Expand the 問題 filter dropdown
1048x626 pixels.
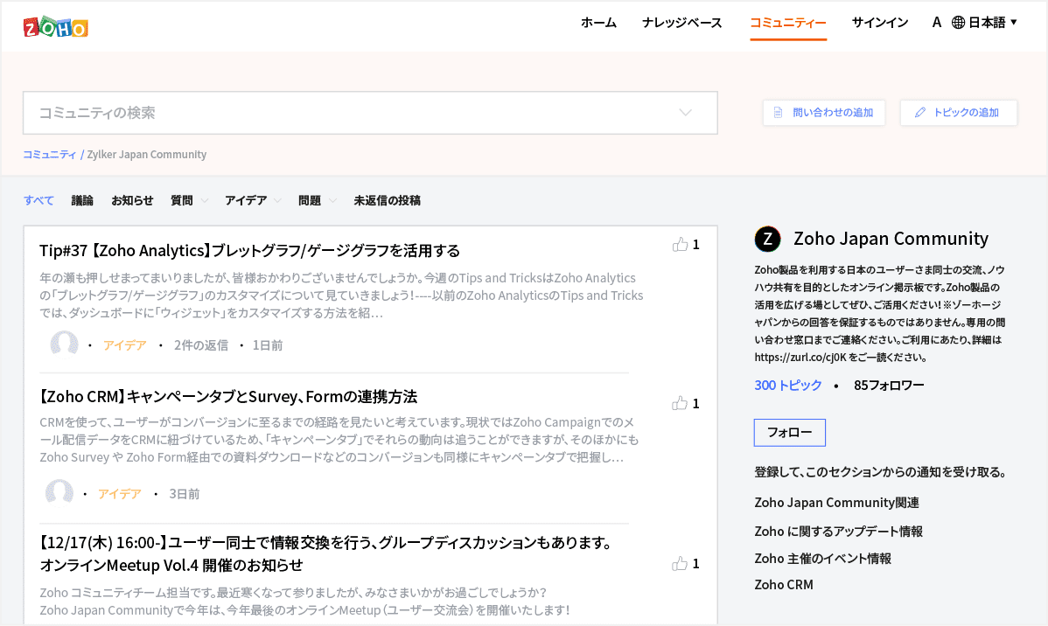(x=332, y=201)
